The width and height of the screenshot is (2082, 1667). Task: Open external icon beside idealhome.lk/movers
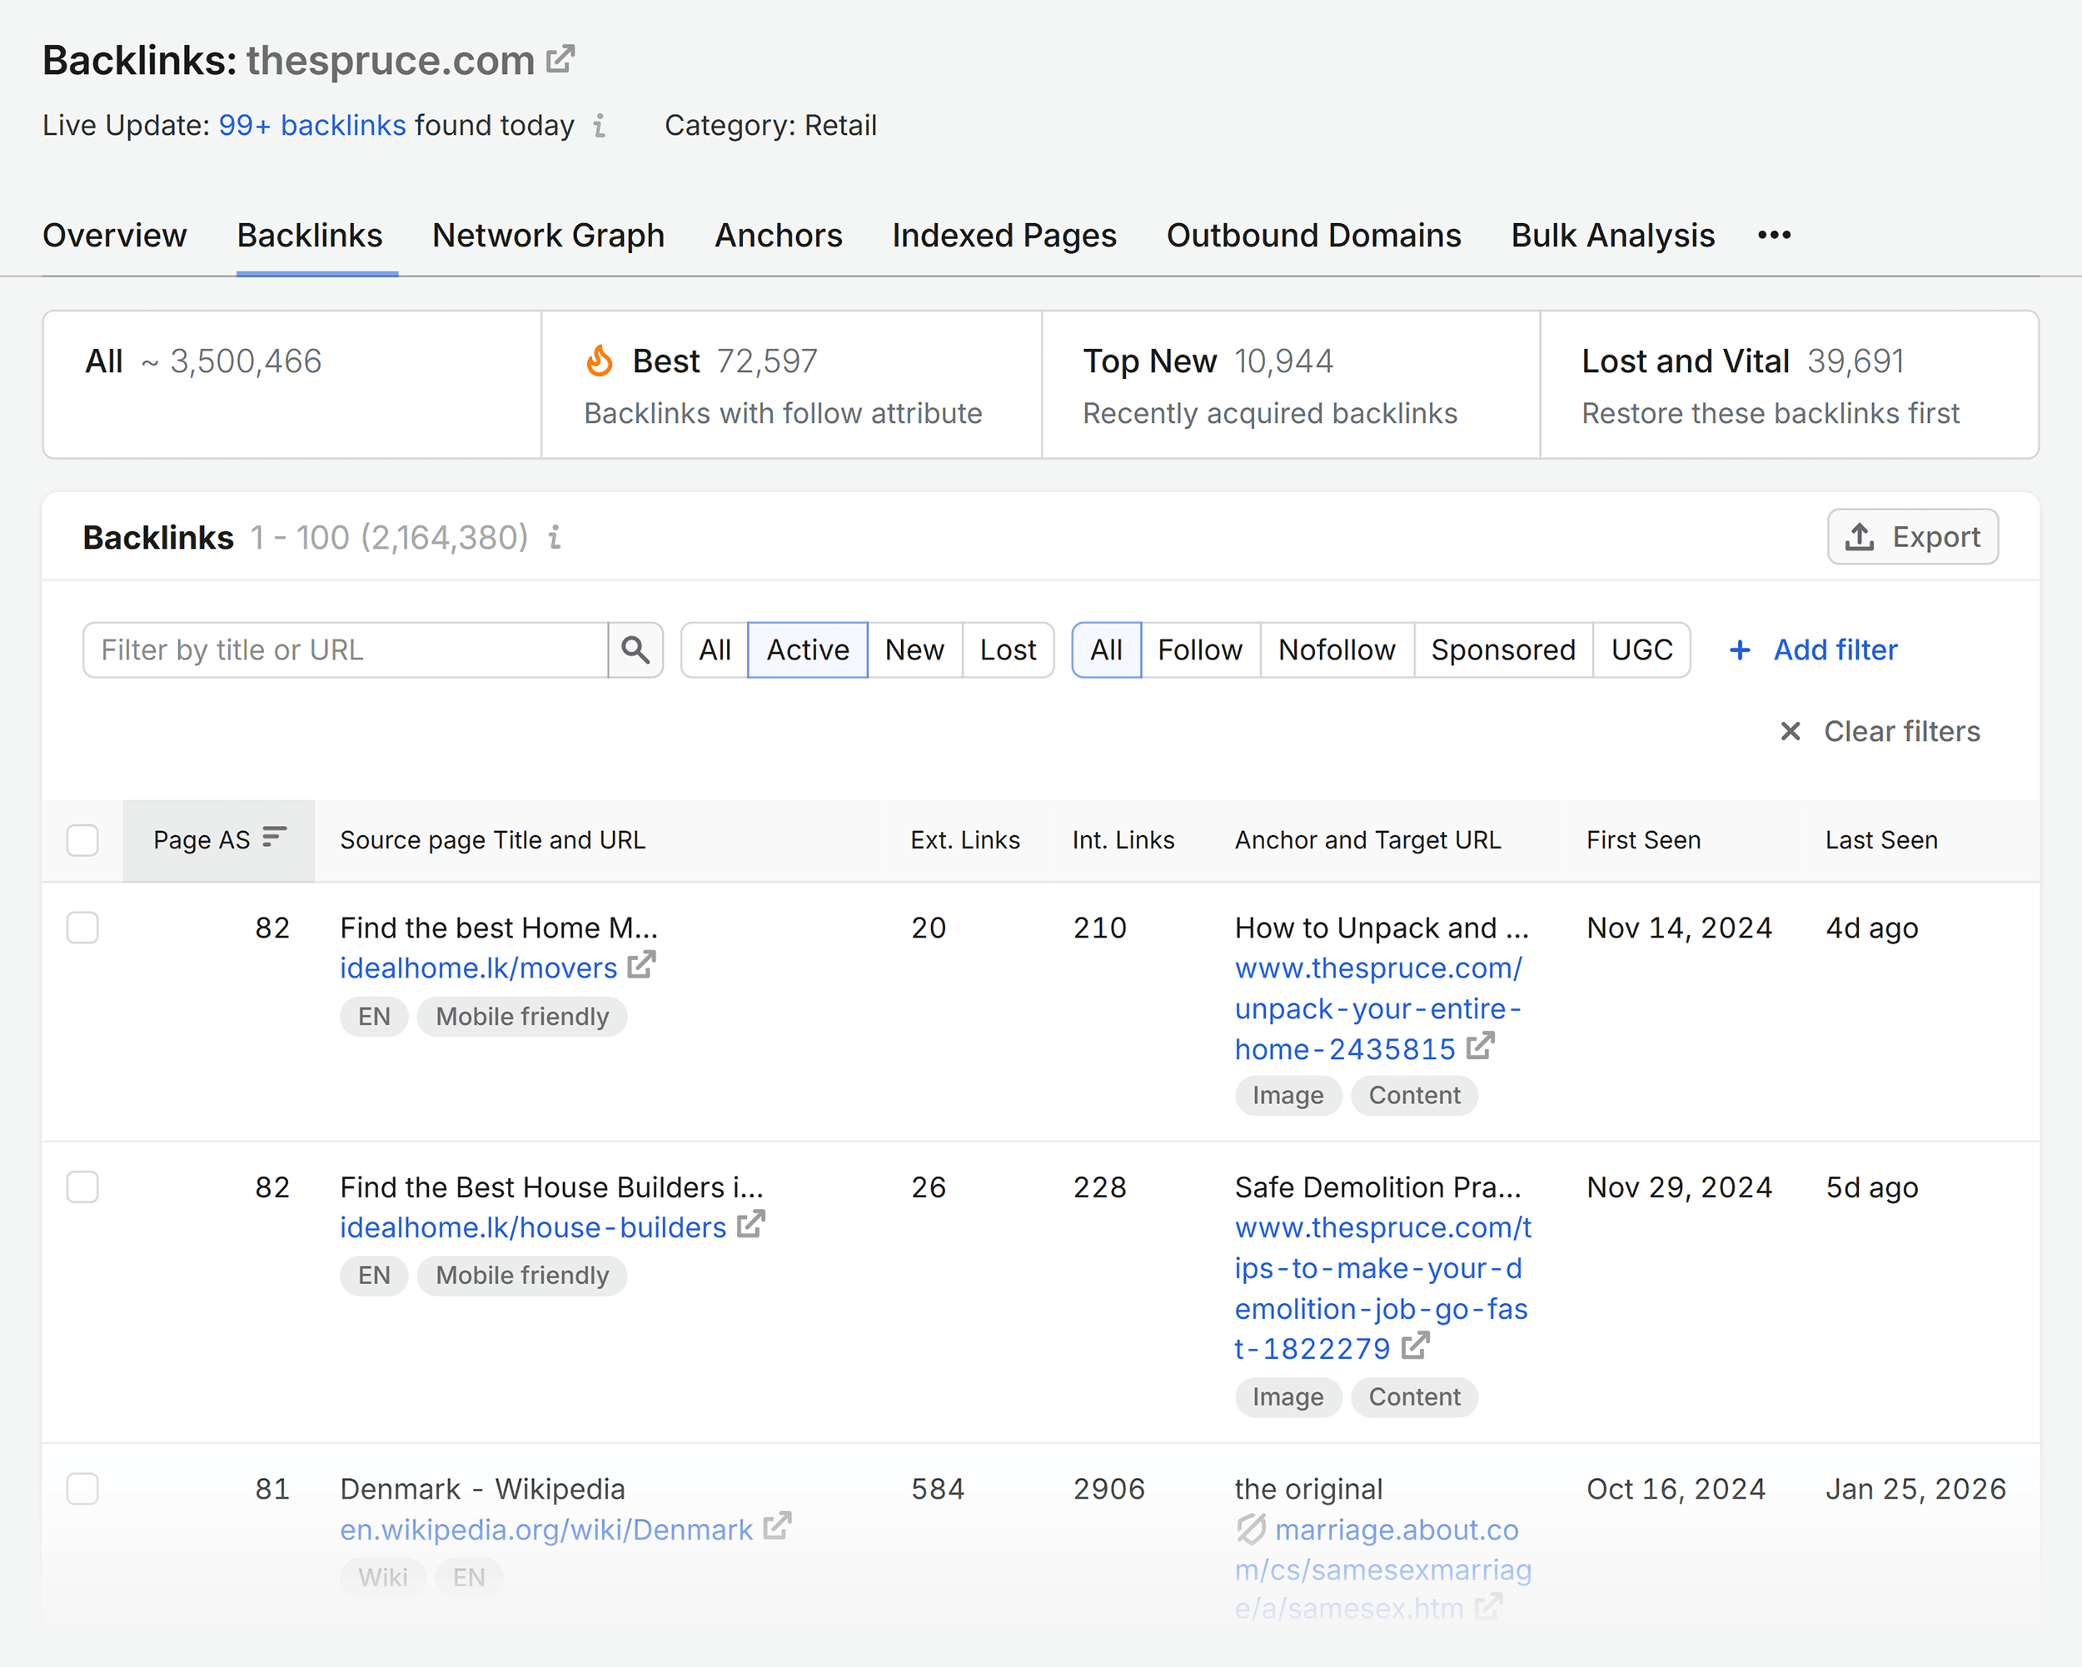[641, 965]
